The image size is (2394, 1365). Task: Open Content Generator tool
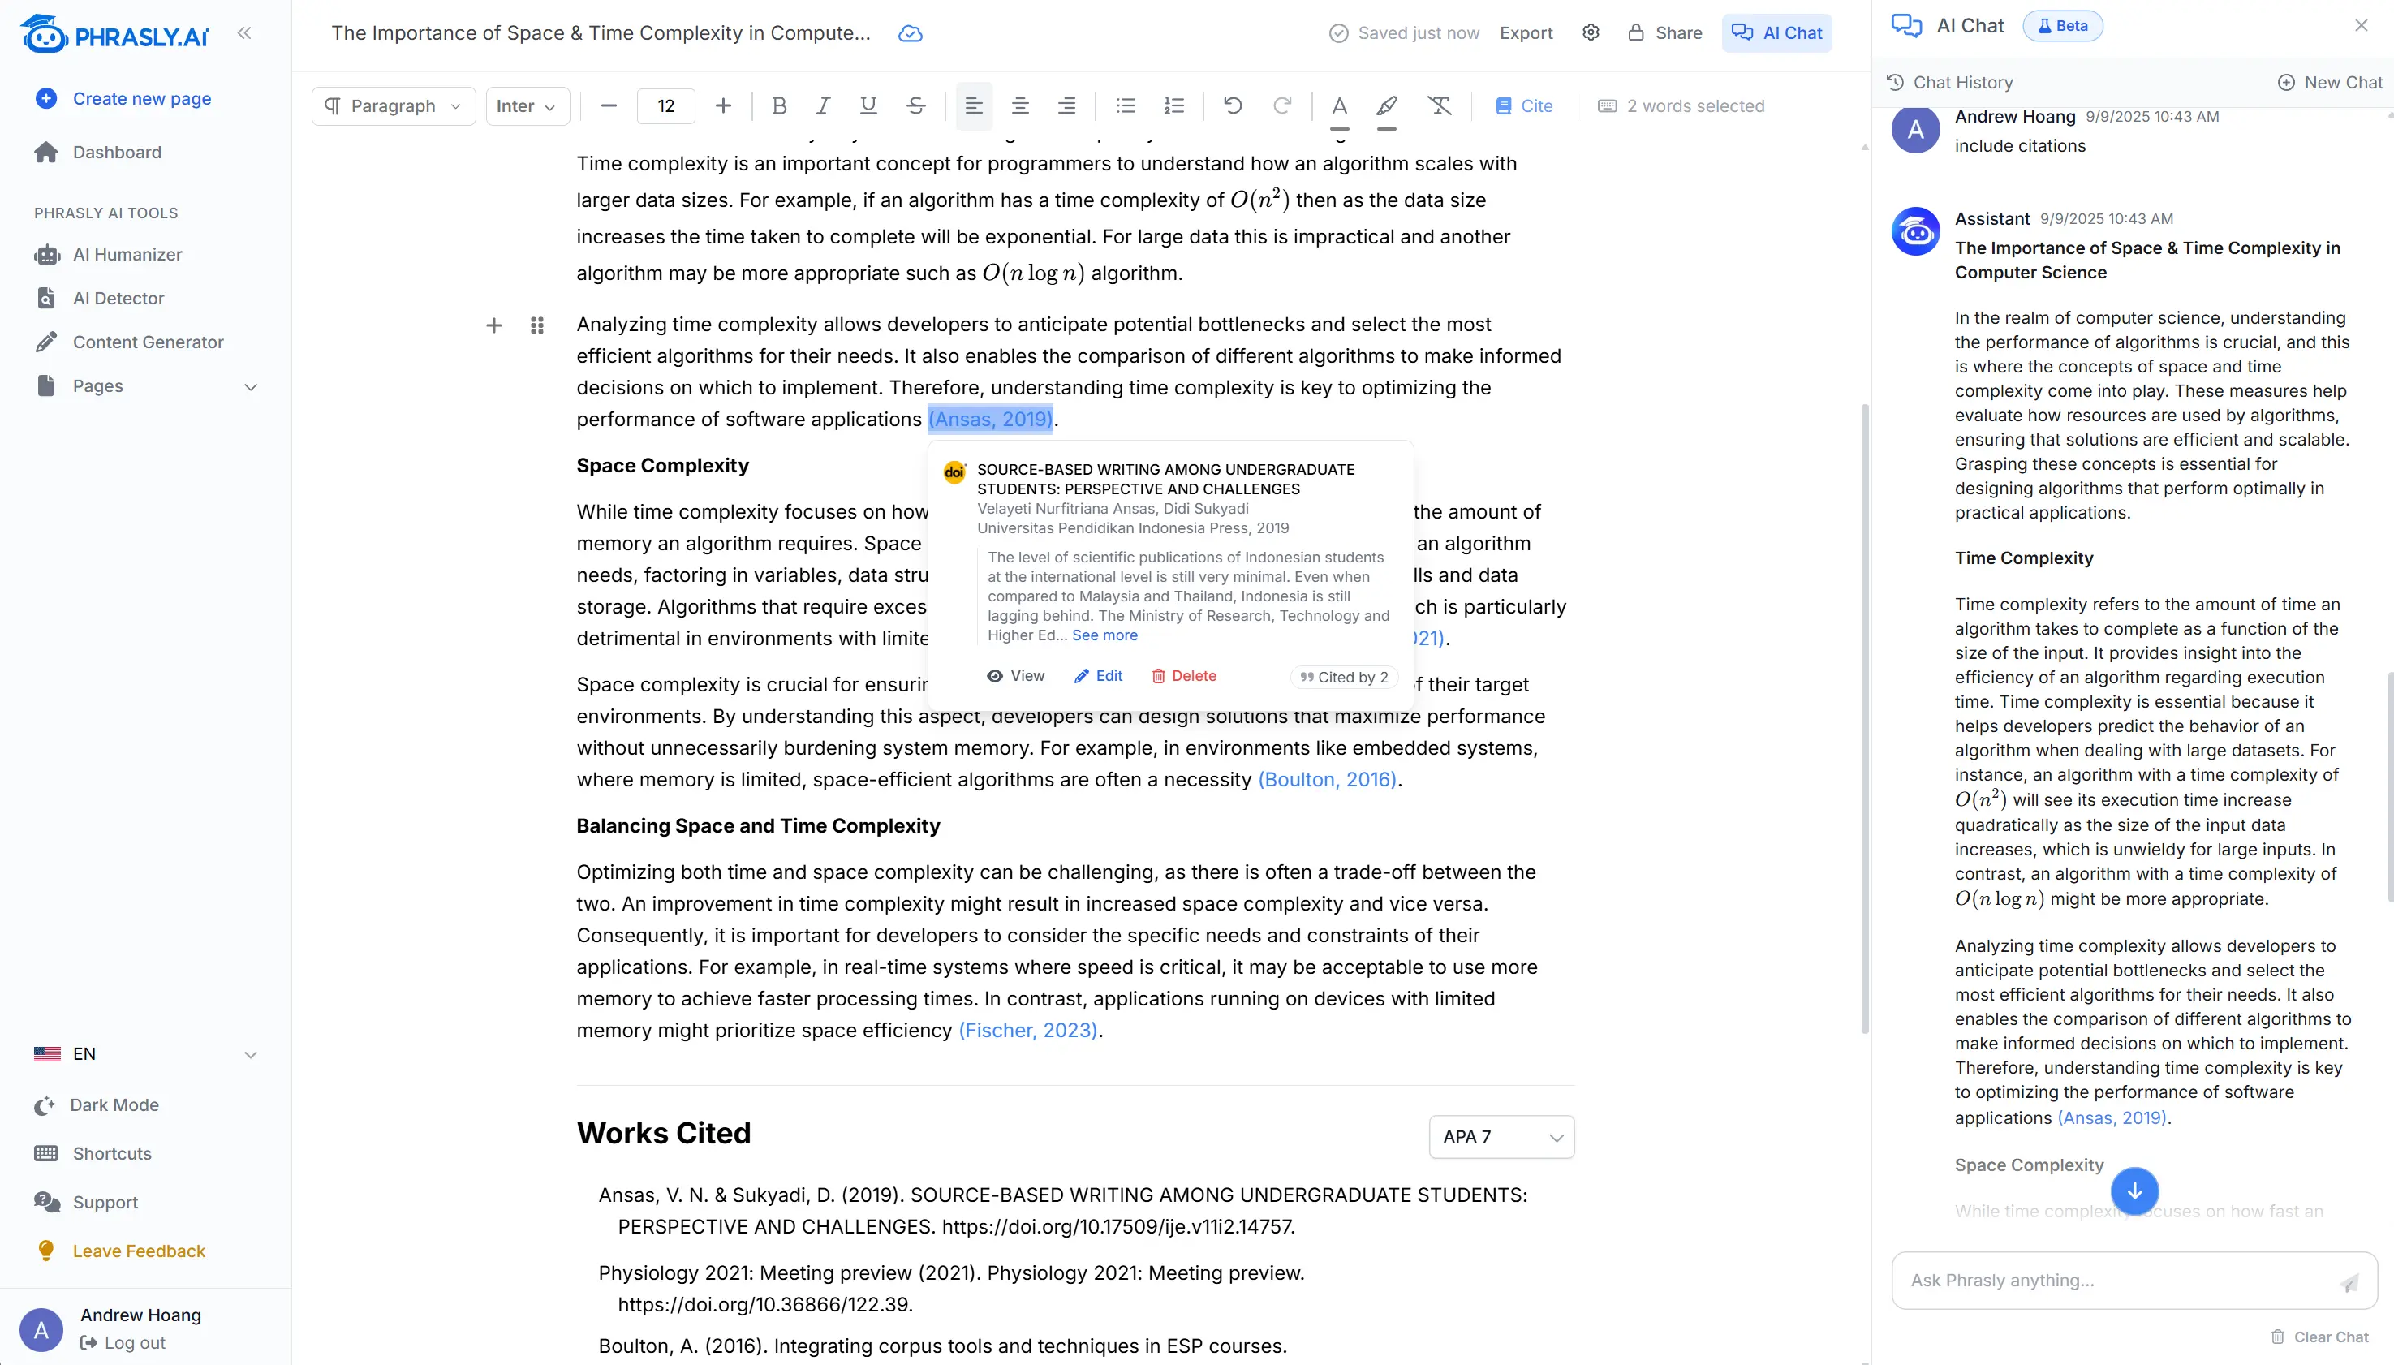(128, 342)
